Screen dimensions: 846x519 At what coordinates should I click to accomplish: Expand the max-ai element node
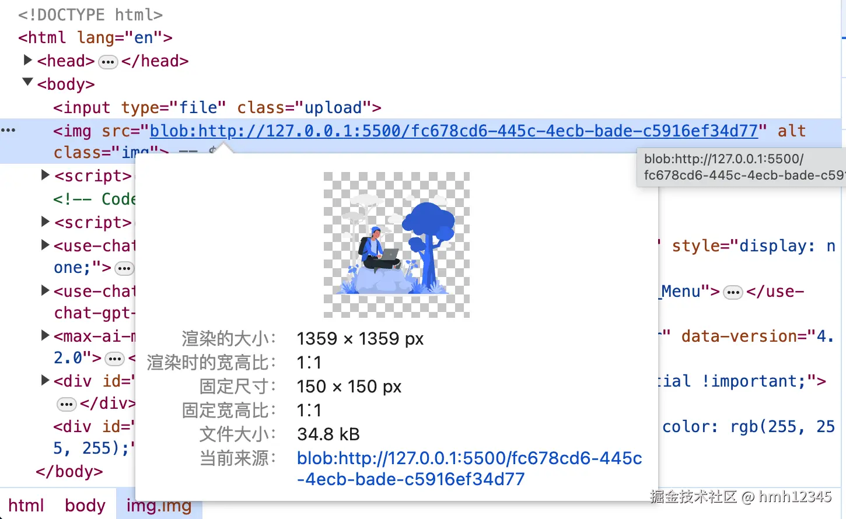pyautogui.click(x=45, y=335)
